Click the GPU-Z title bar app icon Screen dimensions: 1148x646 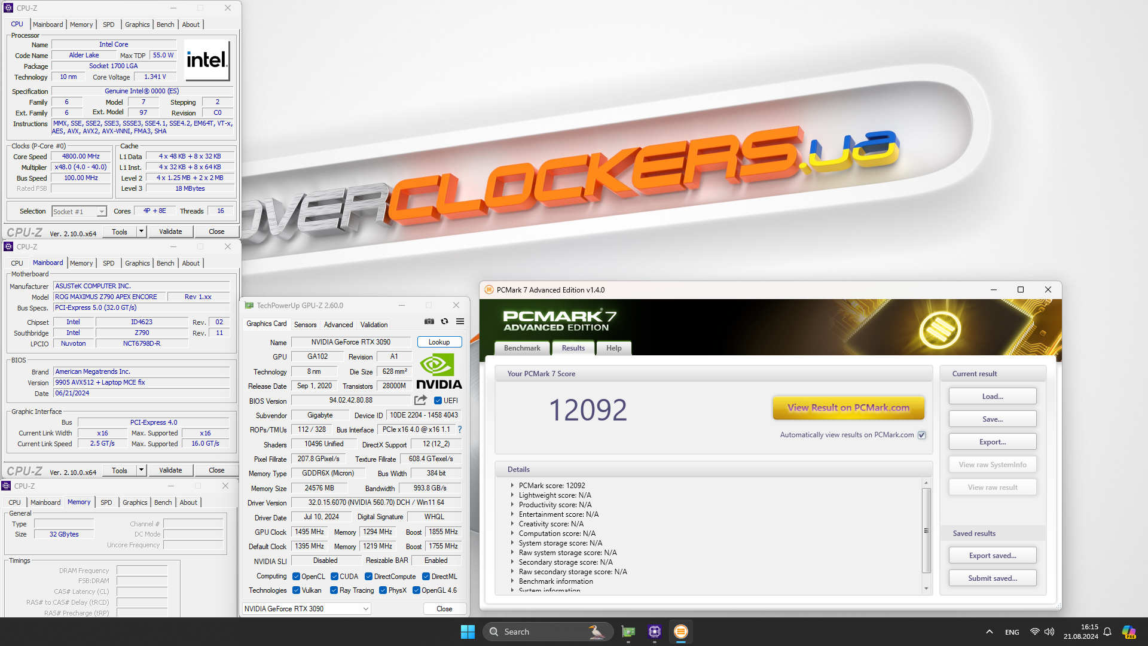tap(249, 306)
